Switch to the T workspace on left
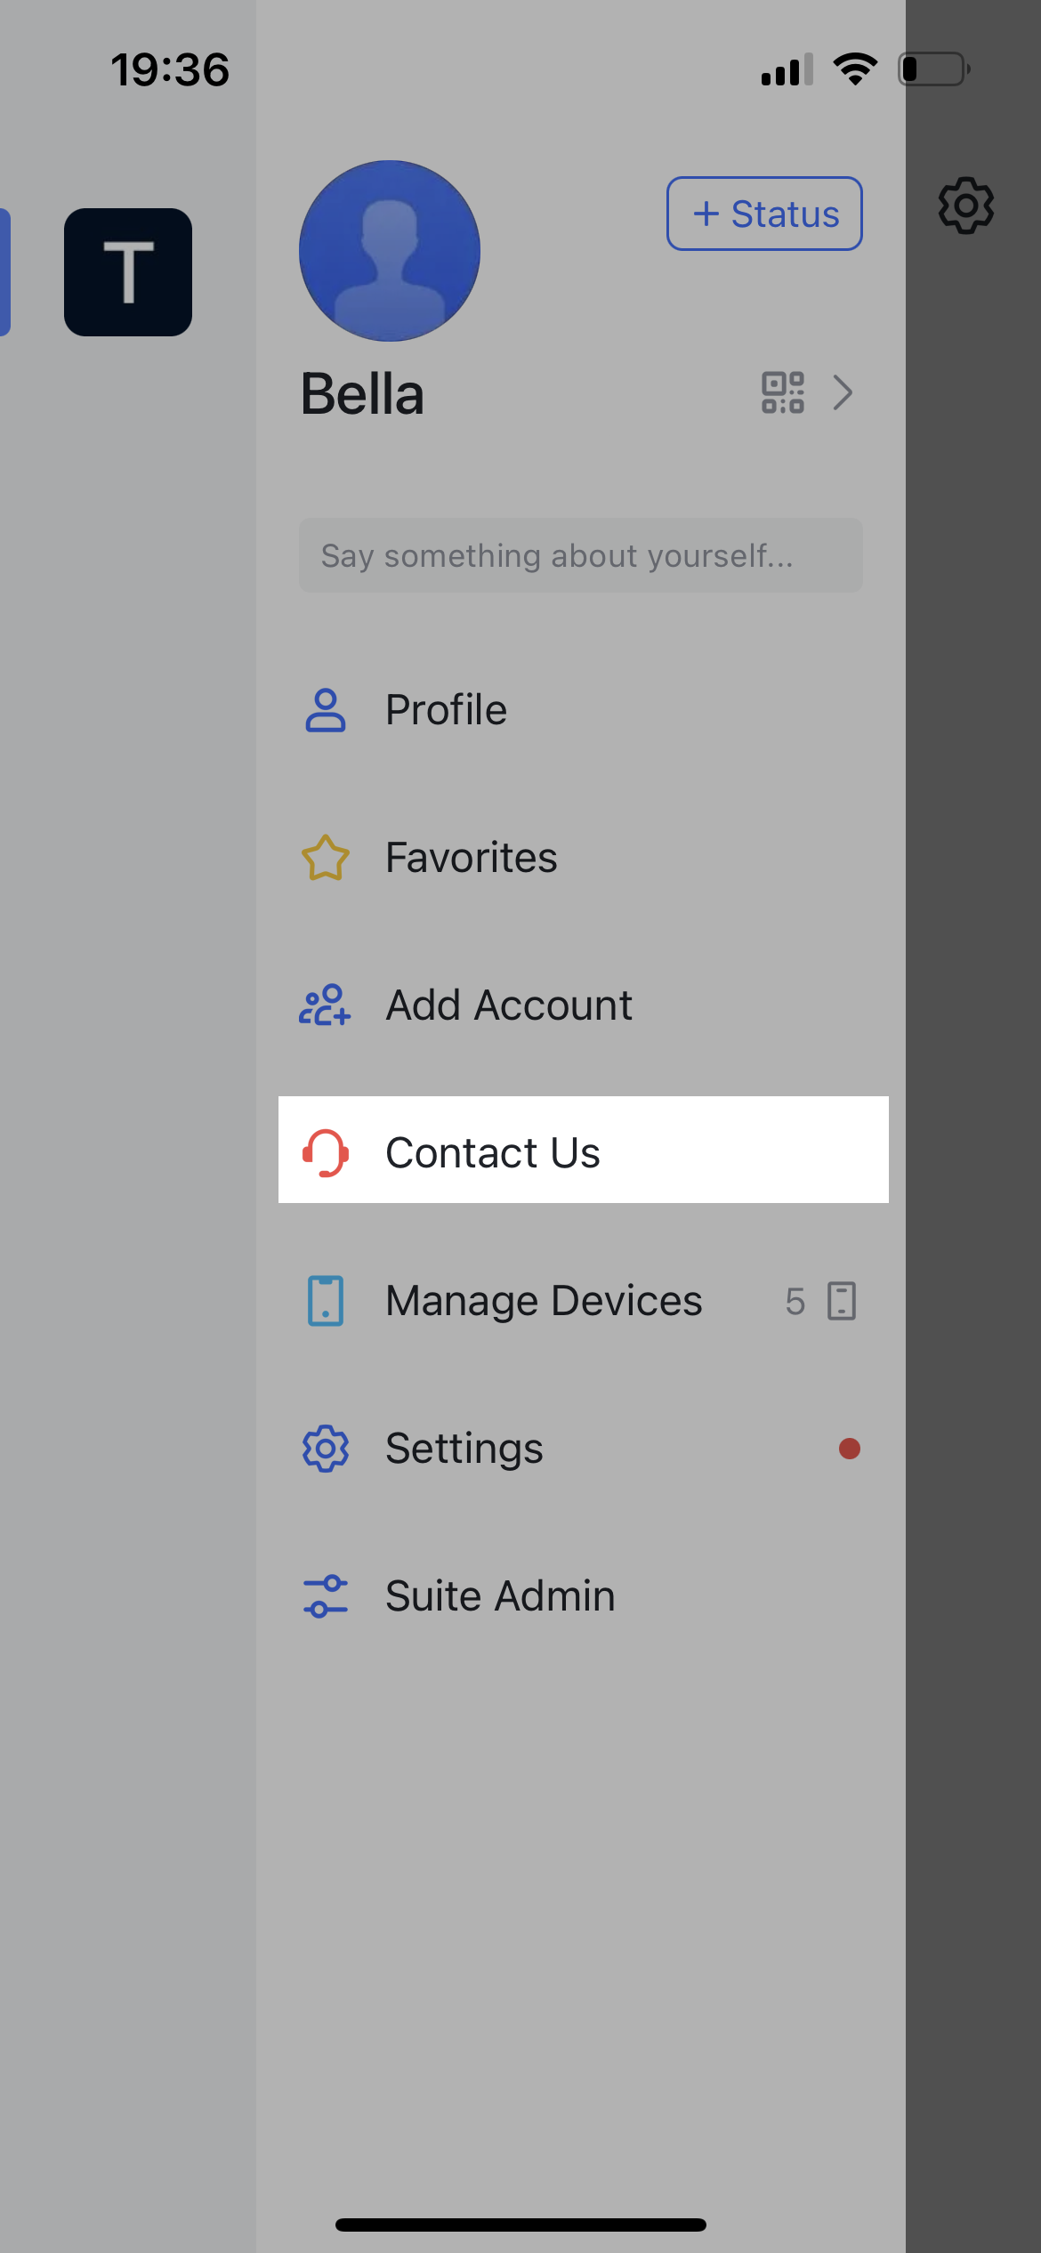This screenshot has height=2253, width=1041. click(127, 271)
